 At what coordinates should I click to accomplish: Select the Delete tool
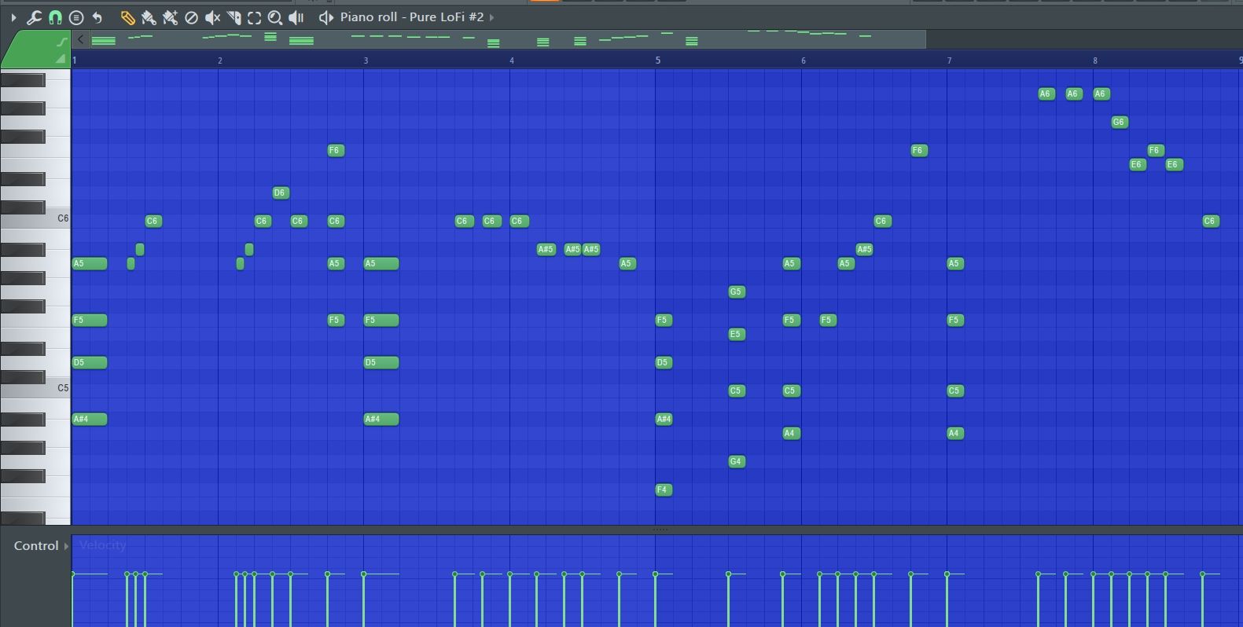coord(191,17)
